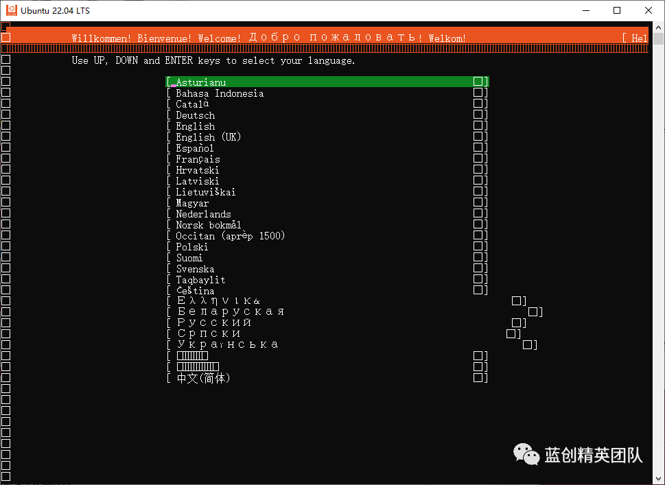Choose Čeština from the list
This screenshot has width=665, height=485.
327,291
